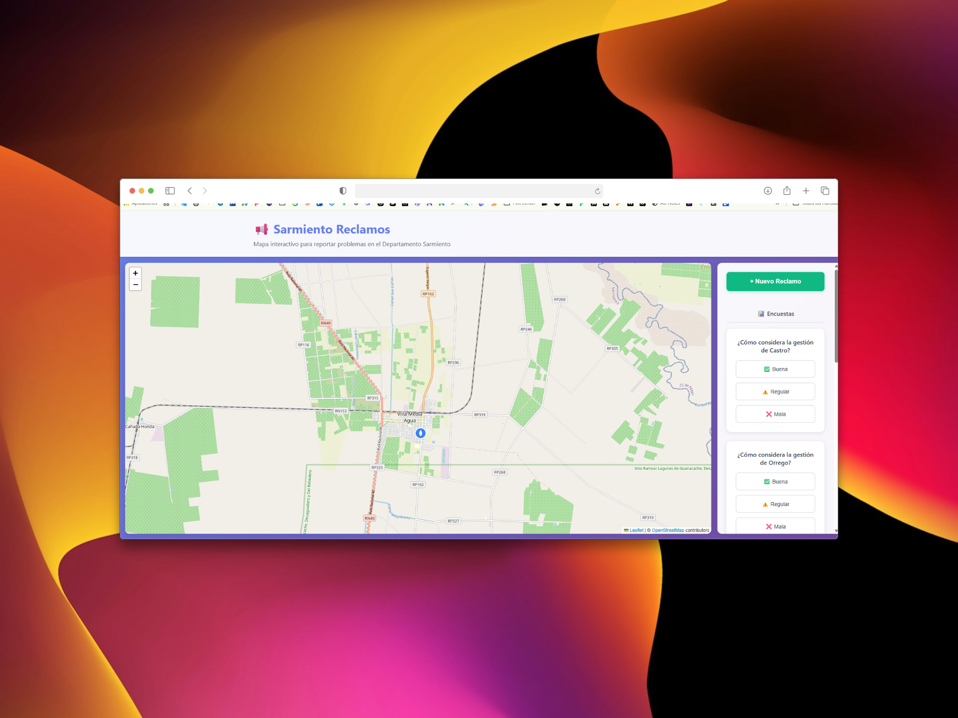Create a new reclamo with Nuevo Reclamo
The height and width of the screenshot is (718, 958).
[775, 281]
